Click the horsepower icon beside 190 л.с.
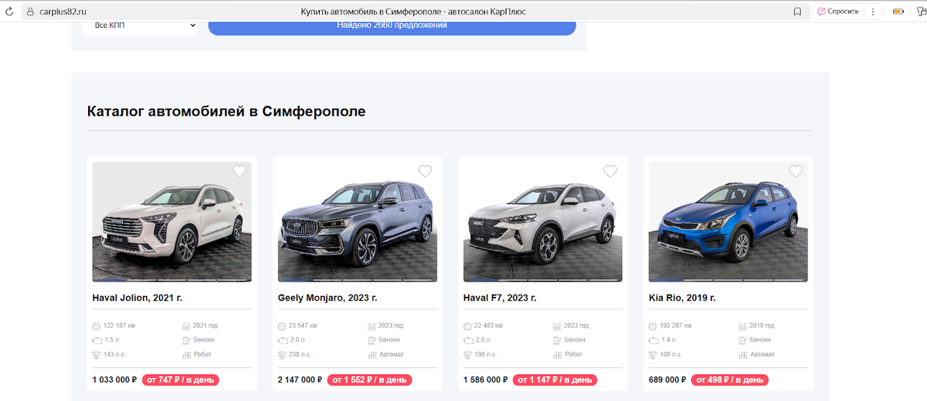Screen dimensions: 927x401 467,355
